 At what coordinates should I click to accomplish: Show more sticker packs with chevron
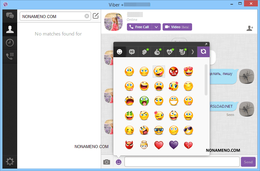click(193, 52)
